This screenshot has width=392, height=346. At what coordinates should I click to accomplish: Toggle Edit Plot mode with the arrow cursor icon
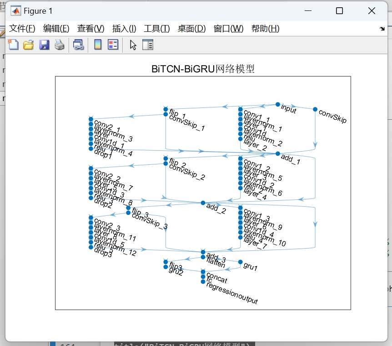(133, 45)
